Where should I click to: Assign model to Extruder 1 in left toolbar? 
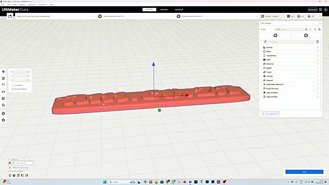coord(4,114)
